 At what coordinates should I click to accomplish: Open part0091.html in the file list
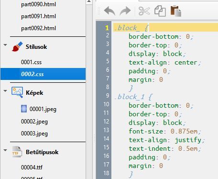point(38,16)
